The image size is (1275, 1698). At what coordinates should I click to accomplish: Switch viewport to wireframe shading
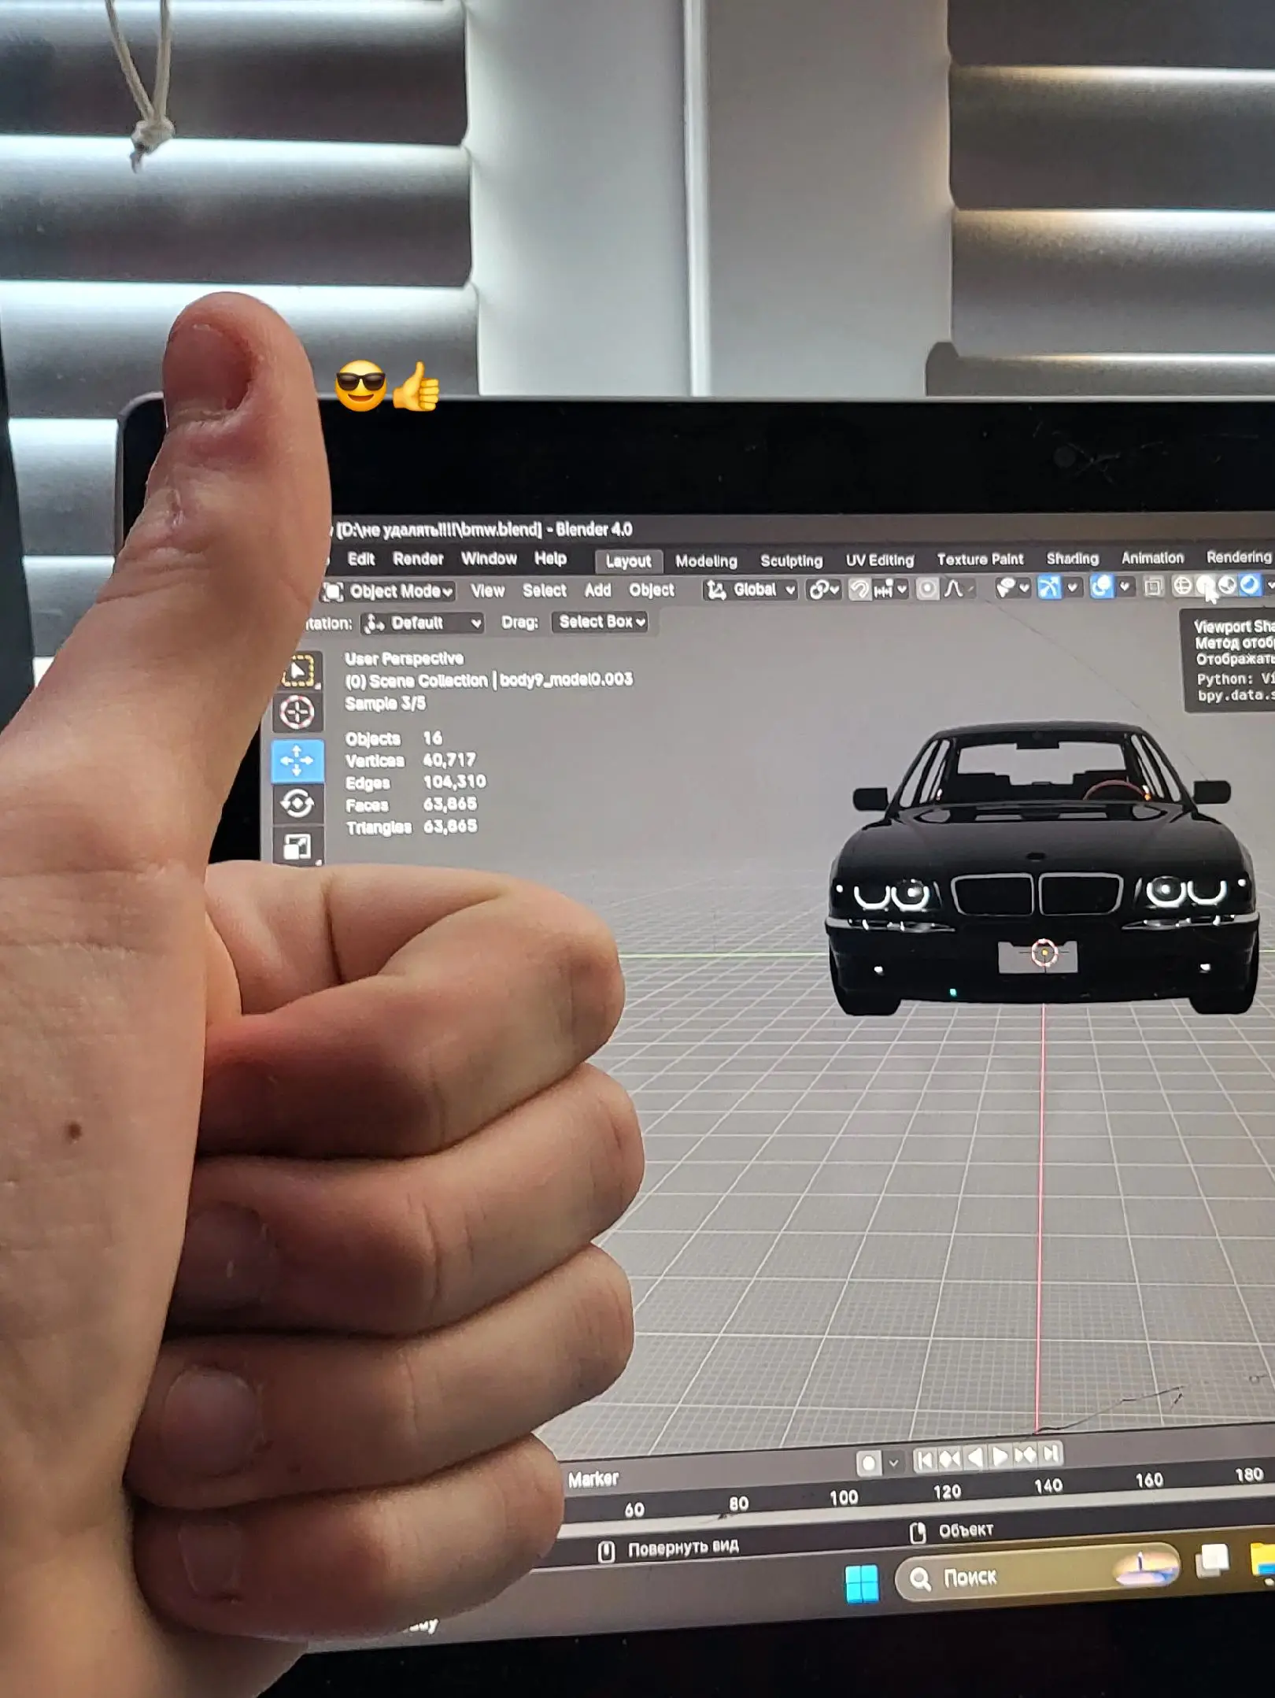click(x=1182, y=586)
